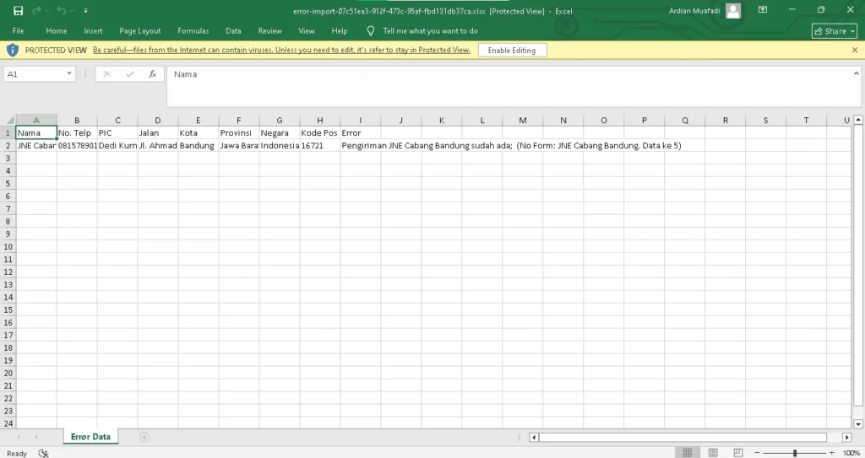The width and height of the screenshot is (865, 458).
Task: Click the Enter checkmark formula bar icon
Action: click(x=129, y=74)
